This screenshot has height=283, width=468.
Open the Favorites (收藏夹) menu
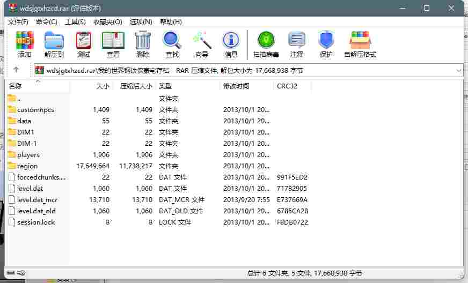tap(108, 22)
